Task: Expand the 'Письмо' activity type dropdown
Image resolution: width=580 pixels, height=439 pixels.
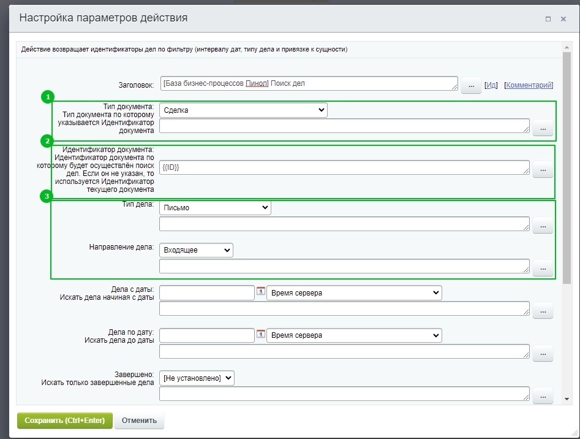Action: pyautogui.click(x=215, y=208)
